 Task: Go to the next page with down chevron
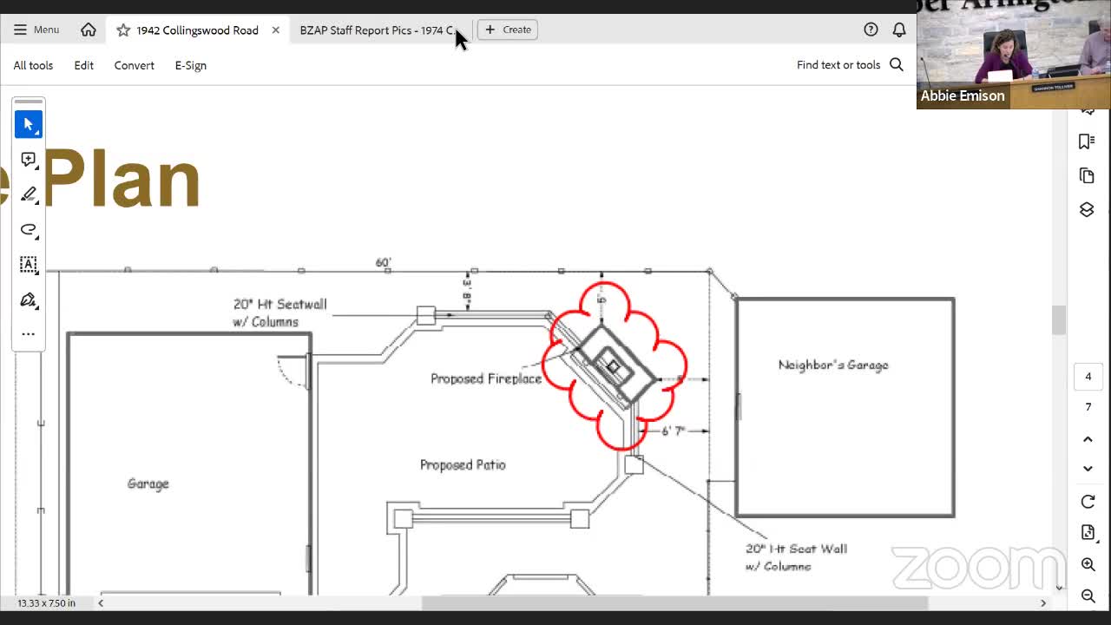click(1088, 469)
